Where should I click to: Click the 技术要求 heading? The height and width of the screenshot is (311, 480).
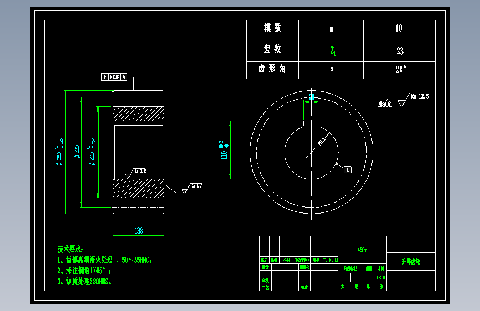pos(70,249)
